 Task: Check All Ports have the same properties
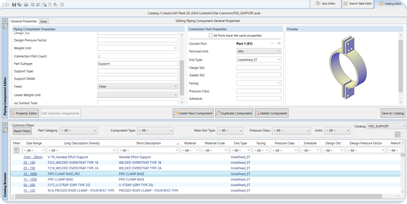[211, 36]
